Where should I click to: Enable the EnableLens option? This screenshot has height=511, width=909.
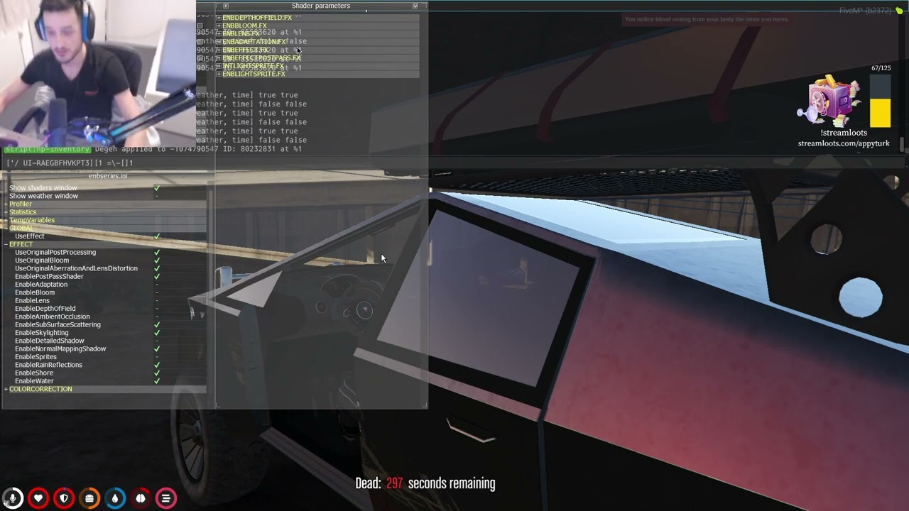(157, 301)
